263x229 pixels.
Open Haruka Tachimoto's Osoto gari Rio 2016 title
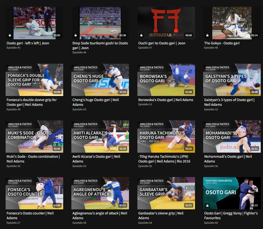164,159
